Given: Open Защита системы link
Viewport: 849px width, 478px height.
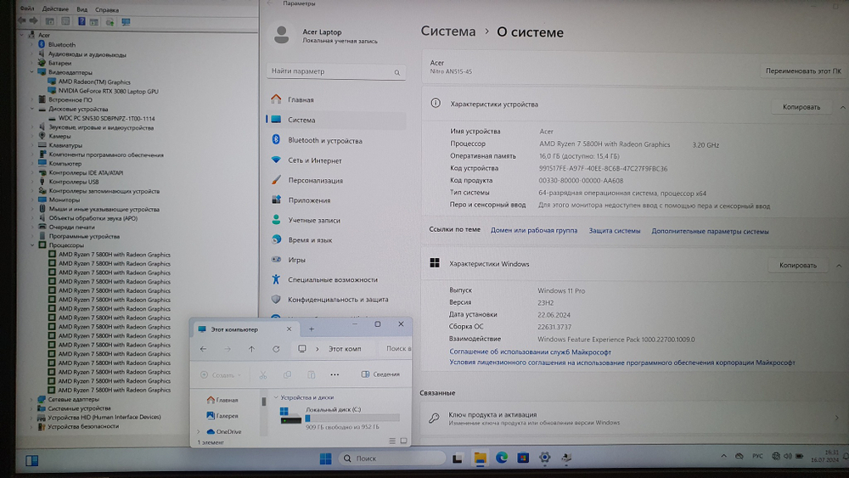Looking at the screenshot, I should pos(615,231).
